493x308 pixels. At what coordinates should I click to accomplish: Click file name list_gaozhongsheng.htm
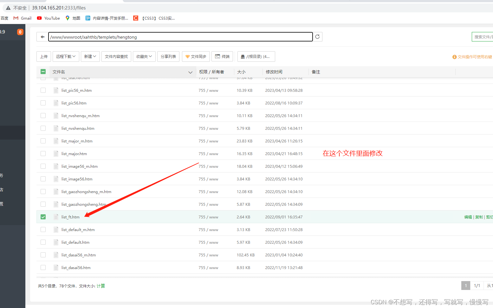(x=84, y=204)
